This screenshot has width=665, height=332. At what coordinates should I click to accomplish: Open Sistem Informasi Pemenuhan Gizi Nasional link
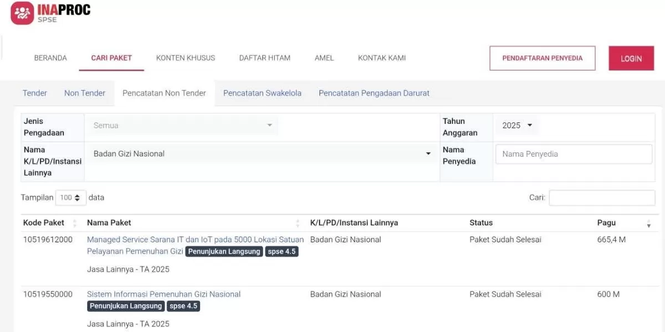pyautogui.click(x=163, y=294)
